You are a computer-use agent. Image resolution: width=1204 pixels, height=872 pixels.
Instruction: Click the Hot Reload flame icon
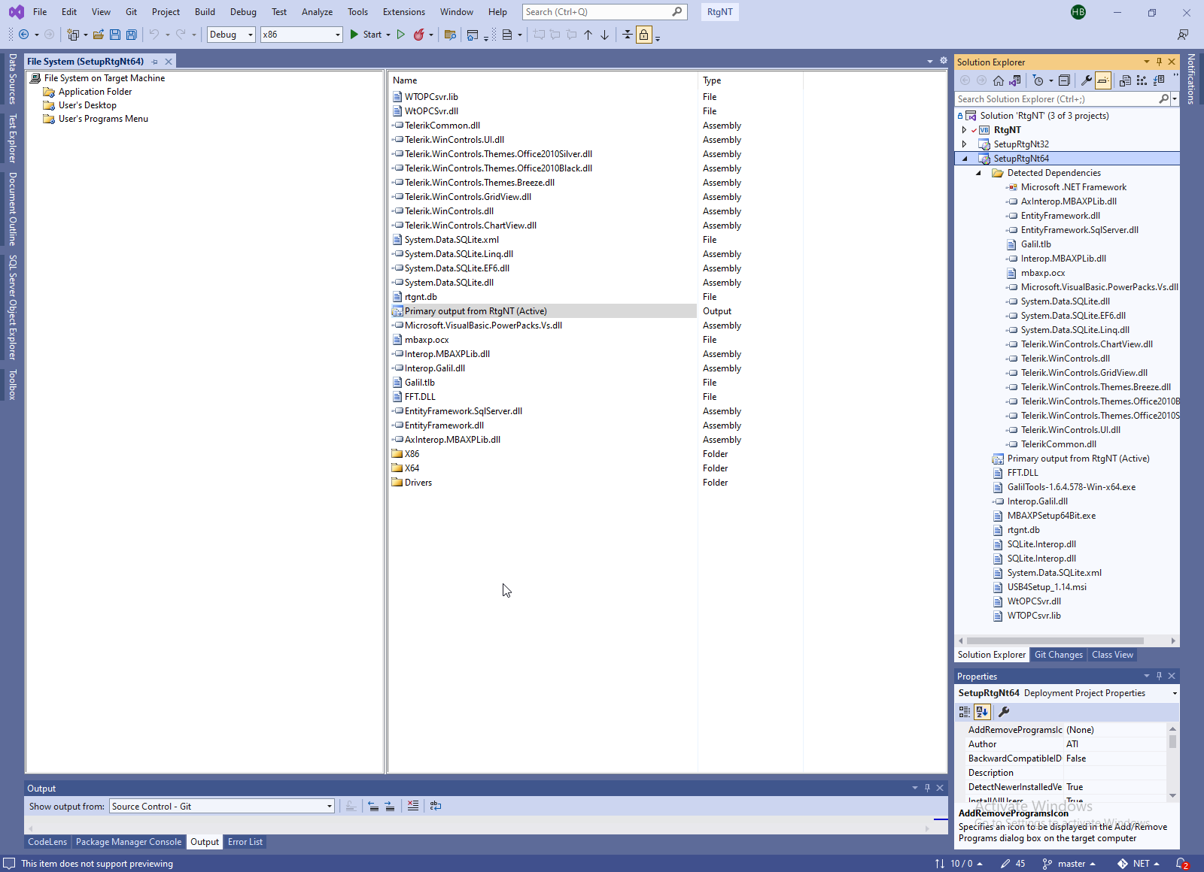click(419, 35)
